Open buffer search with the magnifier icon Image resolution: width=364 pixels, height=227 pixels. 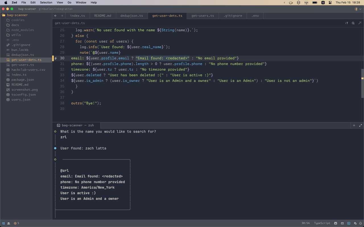(x=353, y=23)
